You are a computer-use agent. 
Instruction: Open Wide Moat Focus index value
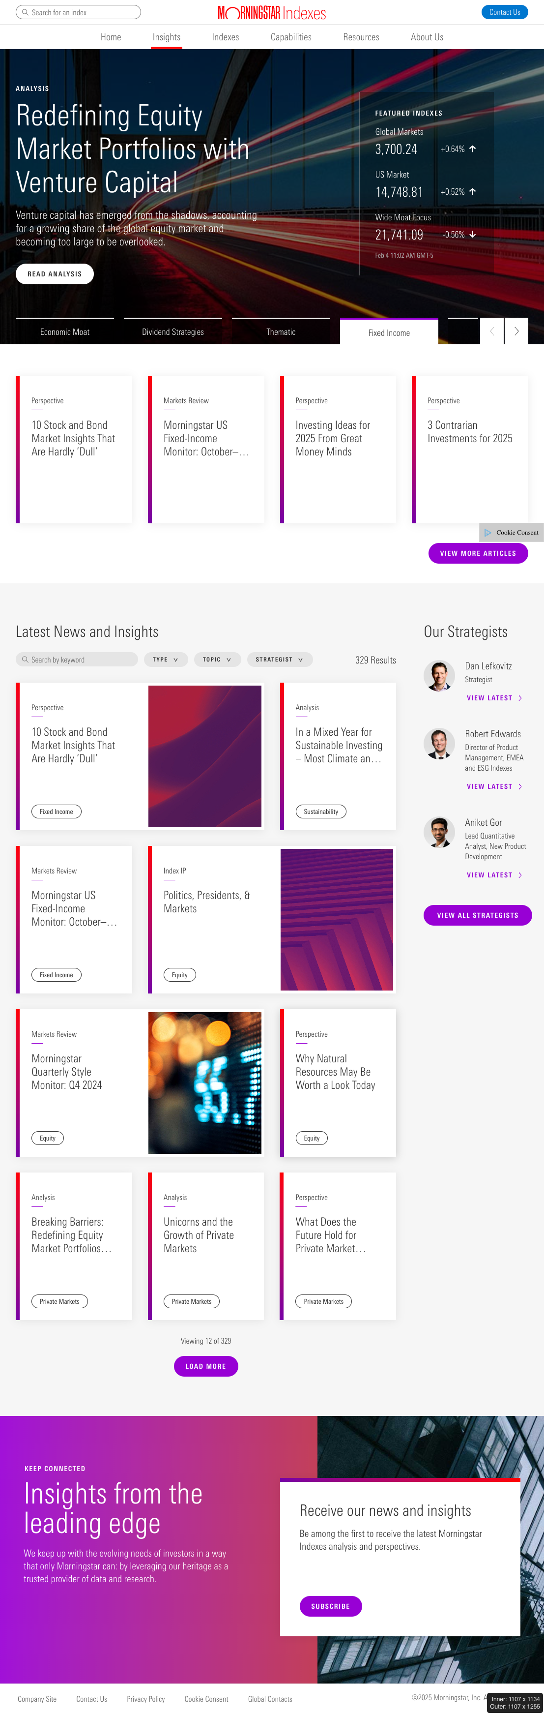(399, 234)
